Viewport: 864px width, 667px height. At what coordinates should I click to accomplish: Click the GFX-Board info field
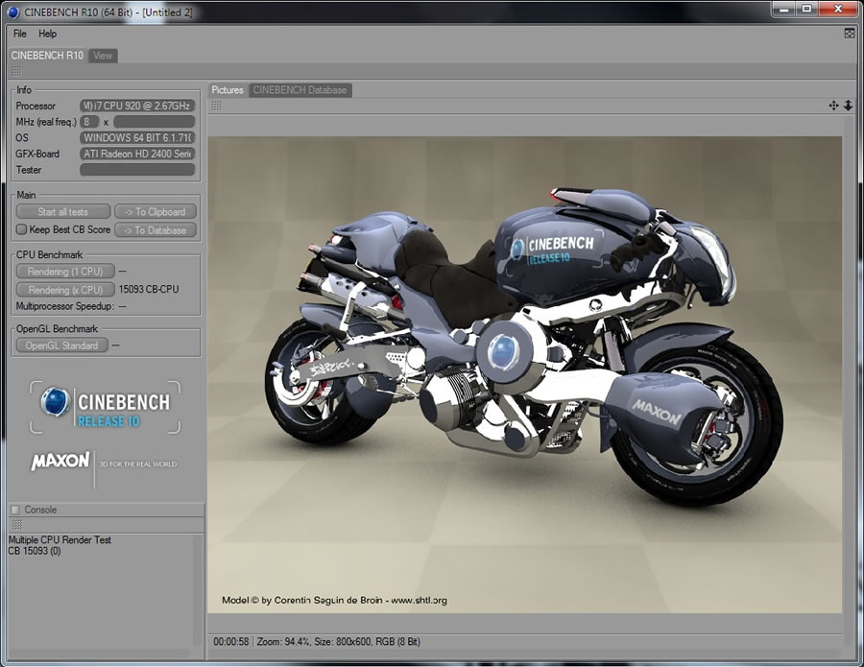137,154
